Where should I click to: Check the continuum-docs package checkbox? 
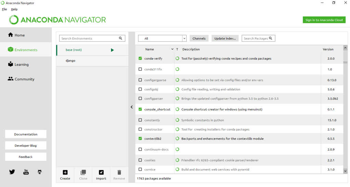[x=140, y=150]
